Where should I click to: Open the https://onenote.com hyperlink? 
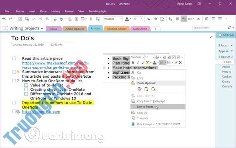[x=41, y=112]
